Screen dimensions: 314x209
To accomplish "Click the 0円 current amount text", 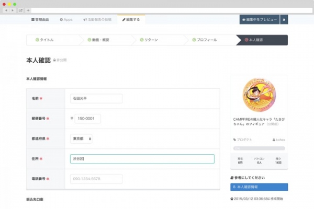I will [240, 163].
